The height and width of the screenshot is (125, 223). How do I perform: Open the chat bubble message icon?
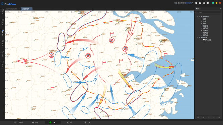click(x=208, y=3)
